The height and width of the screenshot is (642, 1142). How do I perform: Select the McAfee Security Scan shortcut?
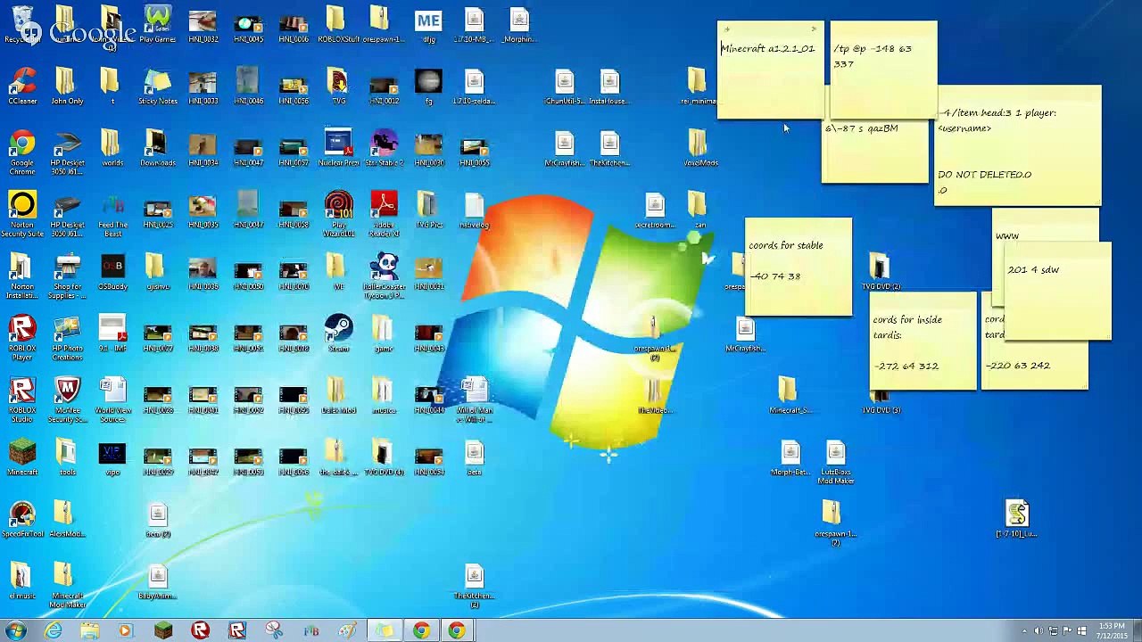(67, 393)
